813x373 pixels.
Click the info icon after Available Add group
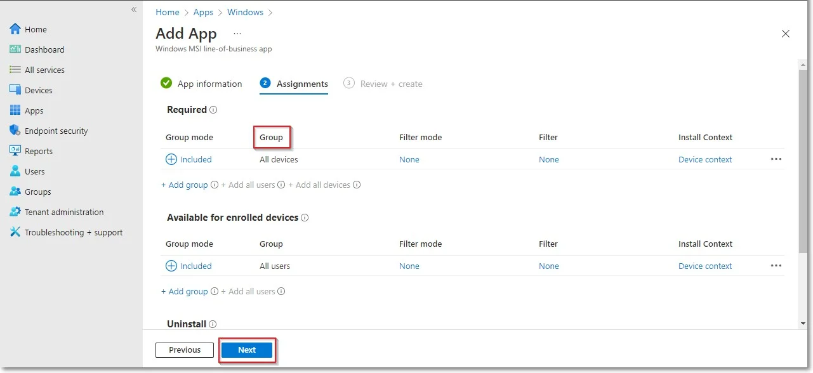pos(215,292)
